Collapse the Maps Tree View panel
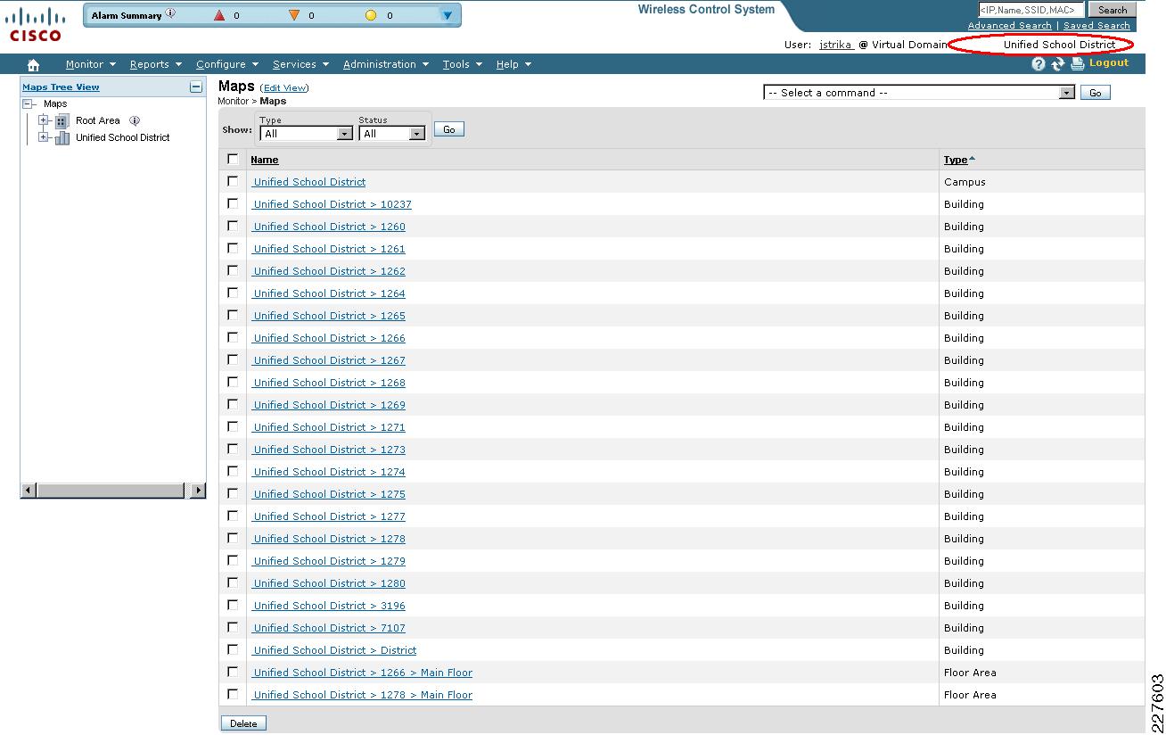The height and width of the screenshot is (735, 1166). pyautogui.click(x=195, y=87)
